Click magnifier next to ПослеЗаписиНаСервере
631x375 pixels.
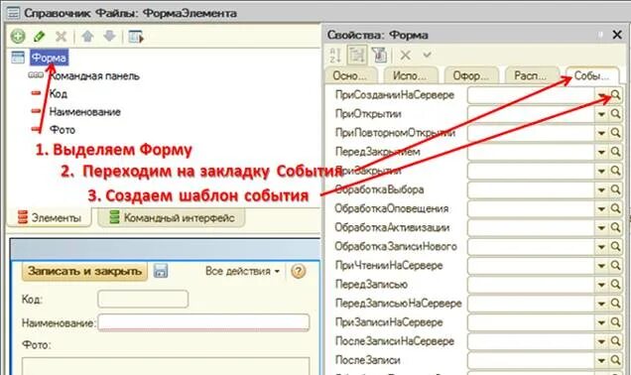point(615,341)
